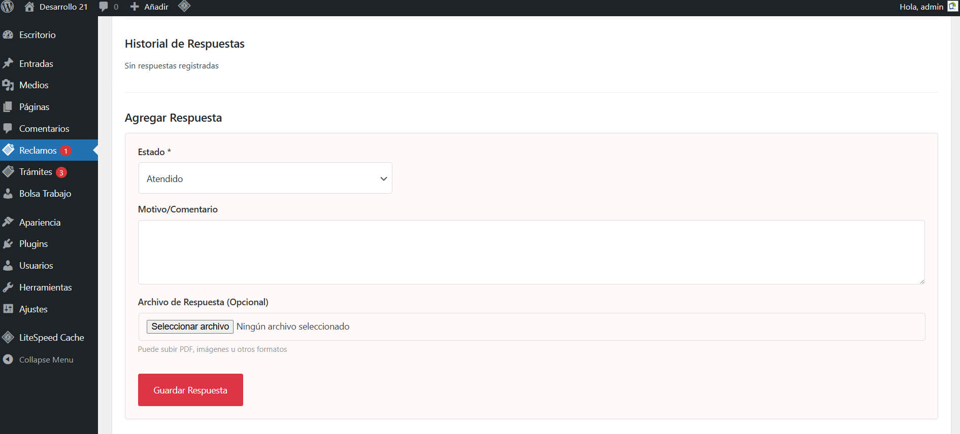Click the Ajustes settings icon
This screenshot has height=434, width=960.
tap(8, 309)
